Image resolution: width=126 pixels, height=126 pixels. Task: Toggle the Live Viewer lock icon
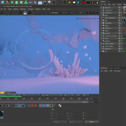pyautogui.click(x=25, y=13)
